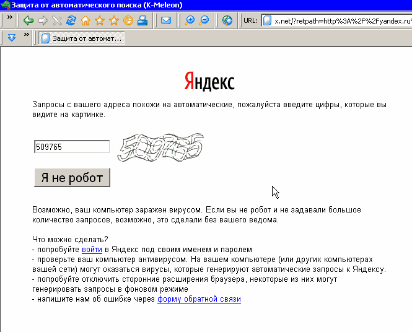Go to the Home page icon
The width and height of the screenshot is (412, 332).
coord(85,20)
